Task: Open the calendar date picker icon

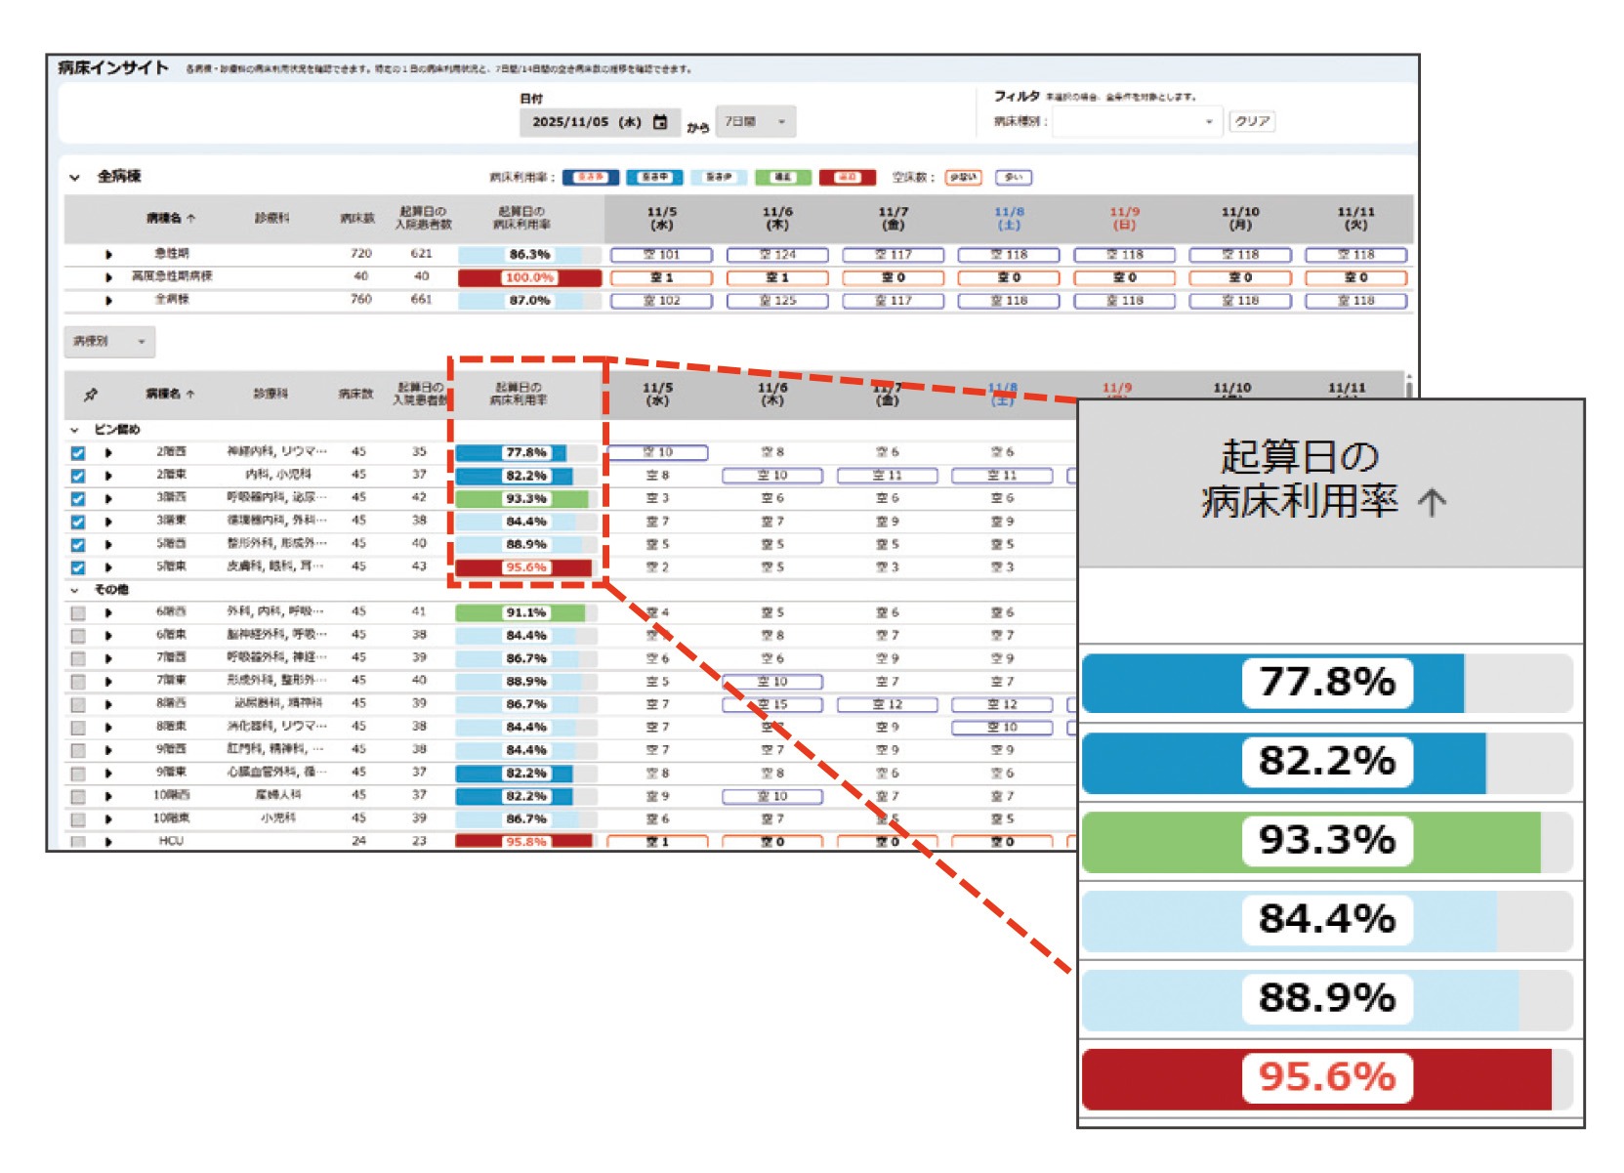Action: click(x=660, y=122)
